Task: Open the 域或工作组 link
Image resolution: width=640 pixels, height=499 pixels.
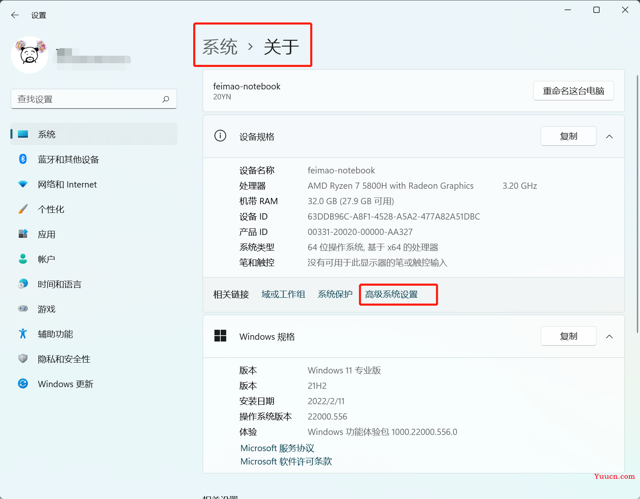Action: click(283, 294)
